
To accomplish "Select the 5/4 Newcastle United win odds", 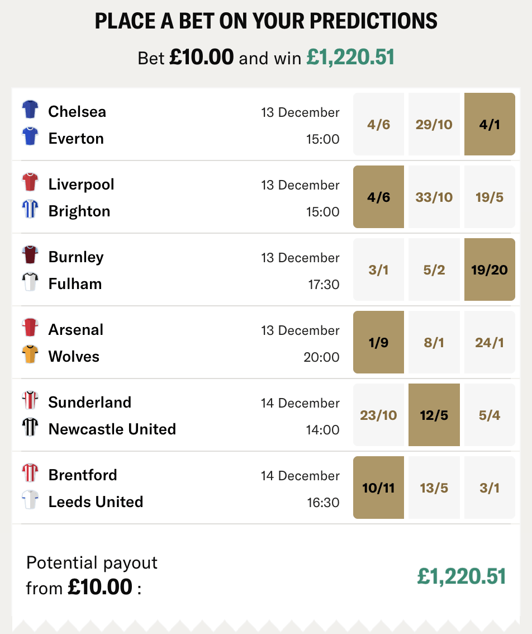I will [490, 415].
